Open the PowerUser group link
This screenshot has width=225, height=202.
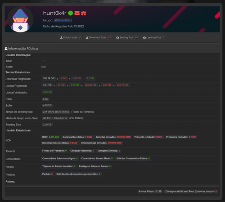(63, 20)
